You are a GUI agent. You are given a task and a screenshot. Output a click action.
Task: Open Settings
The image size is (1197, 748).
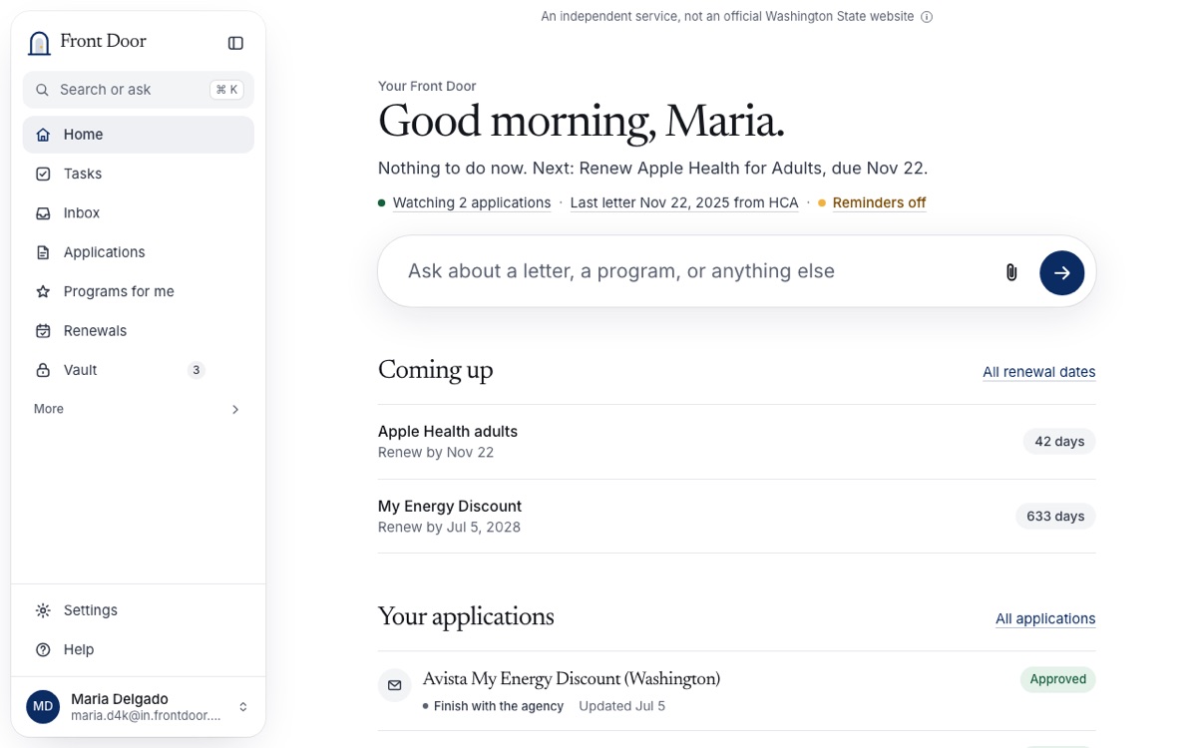click(139, 610)
